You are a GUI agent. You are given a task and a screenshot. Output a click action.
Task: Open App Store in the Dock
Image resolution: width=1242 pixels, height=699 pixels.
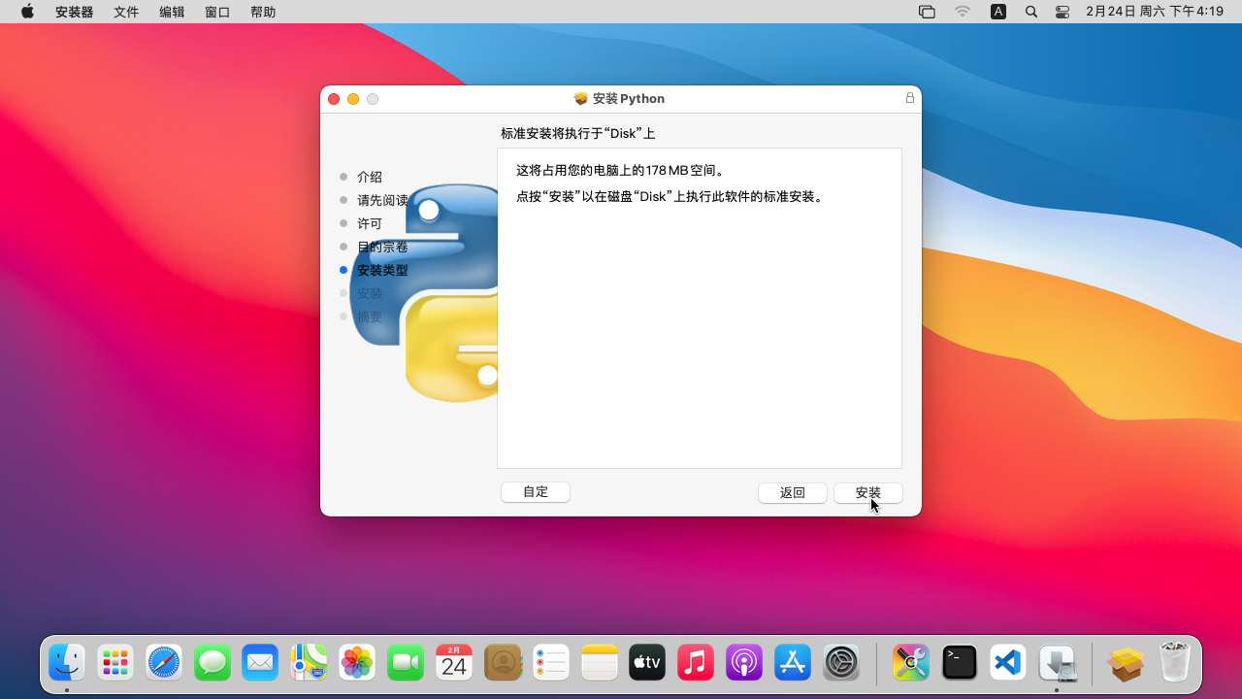pyautogui.click(x=793, y=663)
